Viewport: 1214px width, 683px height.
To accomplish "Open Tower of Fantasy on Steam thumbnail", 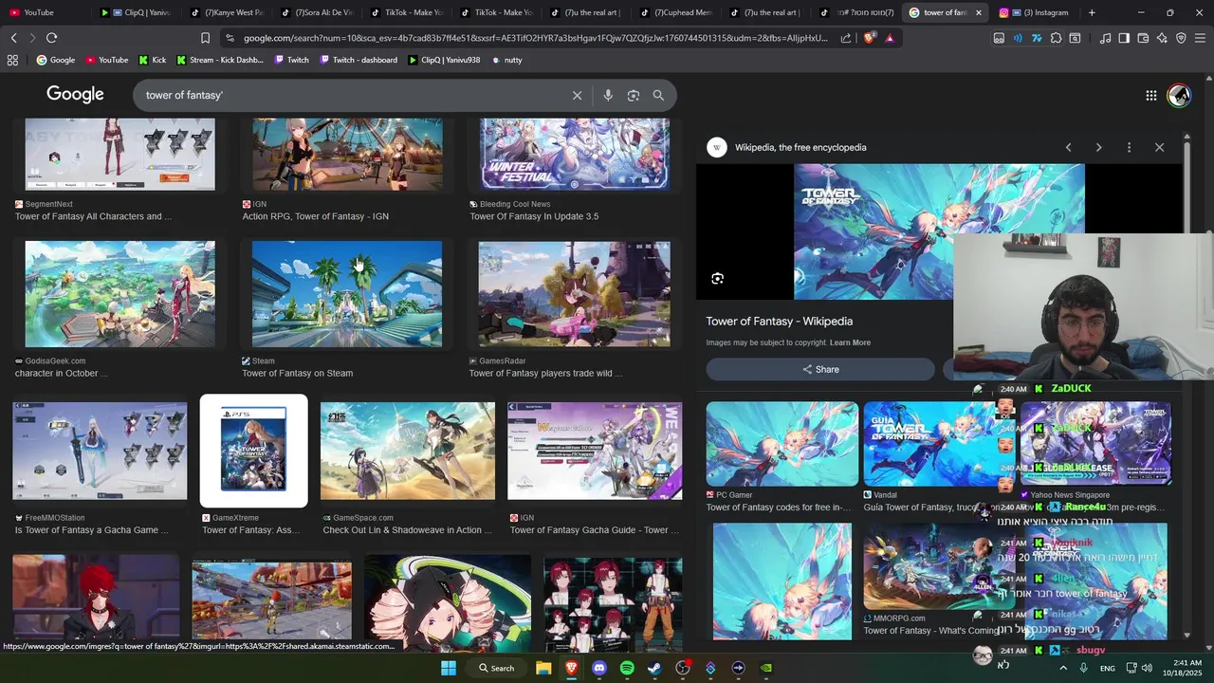I will 346,294.
